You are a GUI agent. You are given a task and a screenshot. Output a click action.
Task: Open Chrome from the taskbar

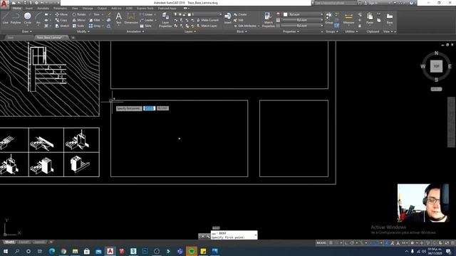pyautogui.click(x=63, y=251)
